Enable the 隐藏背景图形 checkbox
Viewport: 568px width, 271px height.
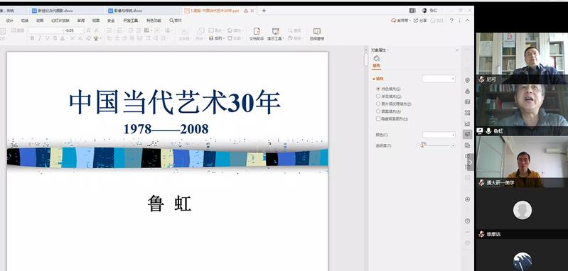pyautogui.click(x=378, y=119)
